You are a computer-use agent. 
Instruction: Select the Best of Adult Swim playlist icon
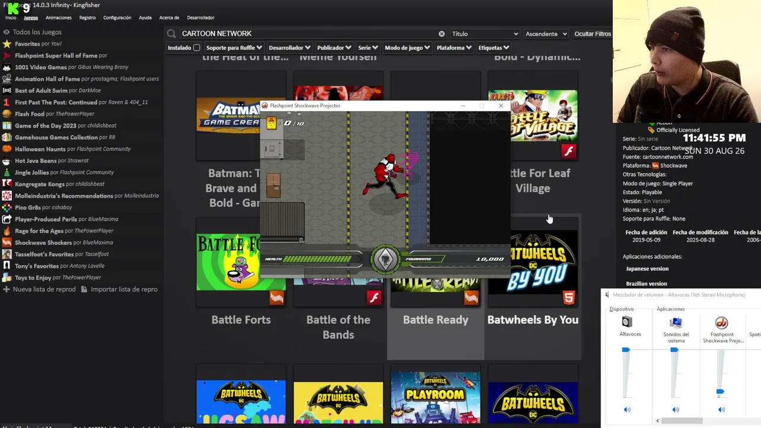tap(7, 90)
